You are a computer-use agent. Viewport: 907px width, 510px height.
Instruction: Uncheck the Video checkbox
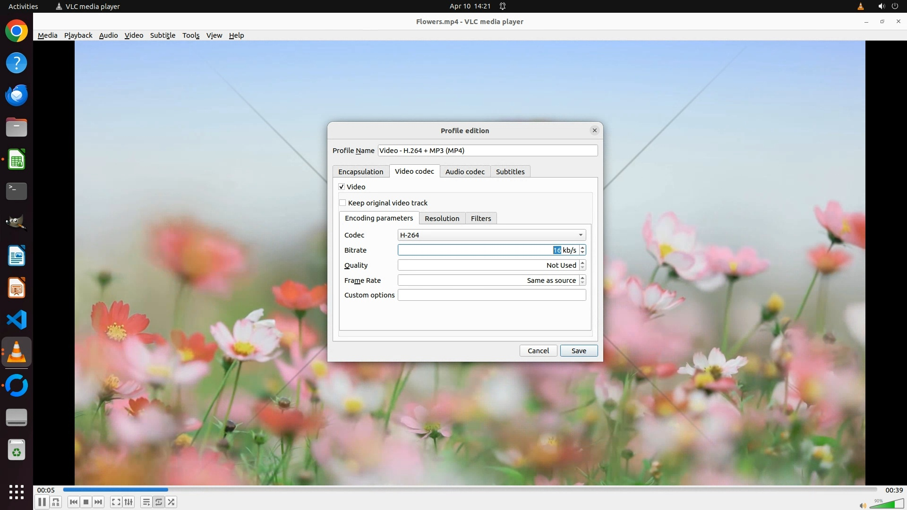(342, 187)
